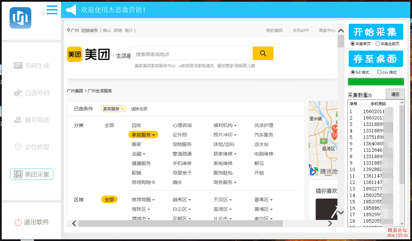Click the map thumbnail

323,138
